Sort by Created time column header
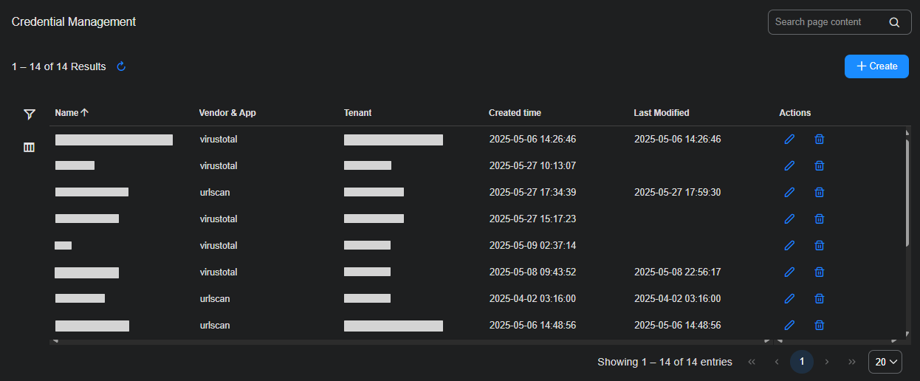The width and height of the screenshot is (920, 381). 515,113
